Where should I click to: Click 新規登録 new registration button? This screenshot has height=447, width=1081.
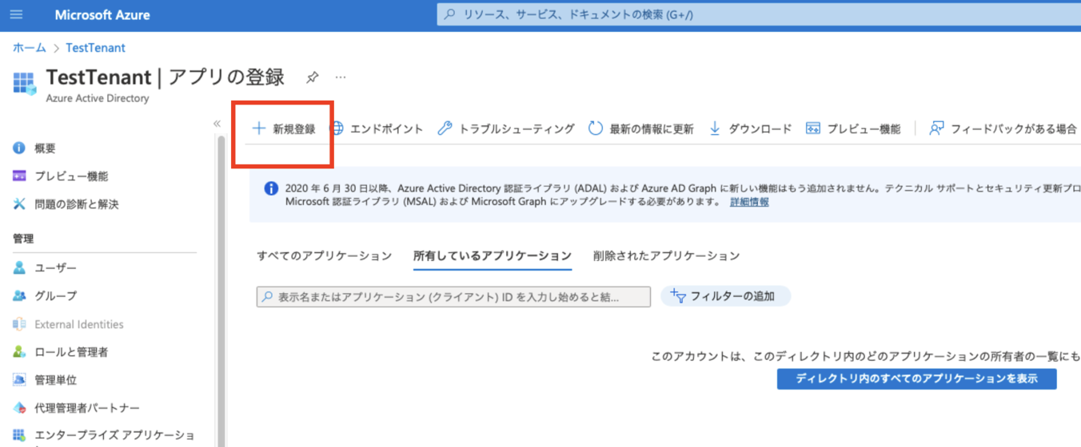pos(284,129)
